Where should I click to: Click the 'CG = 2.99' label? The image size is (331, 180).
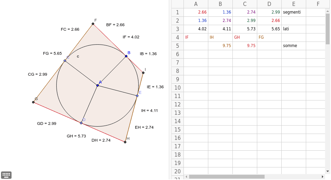37,74
